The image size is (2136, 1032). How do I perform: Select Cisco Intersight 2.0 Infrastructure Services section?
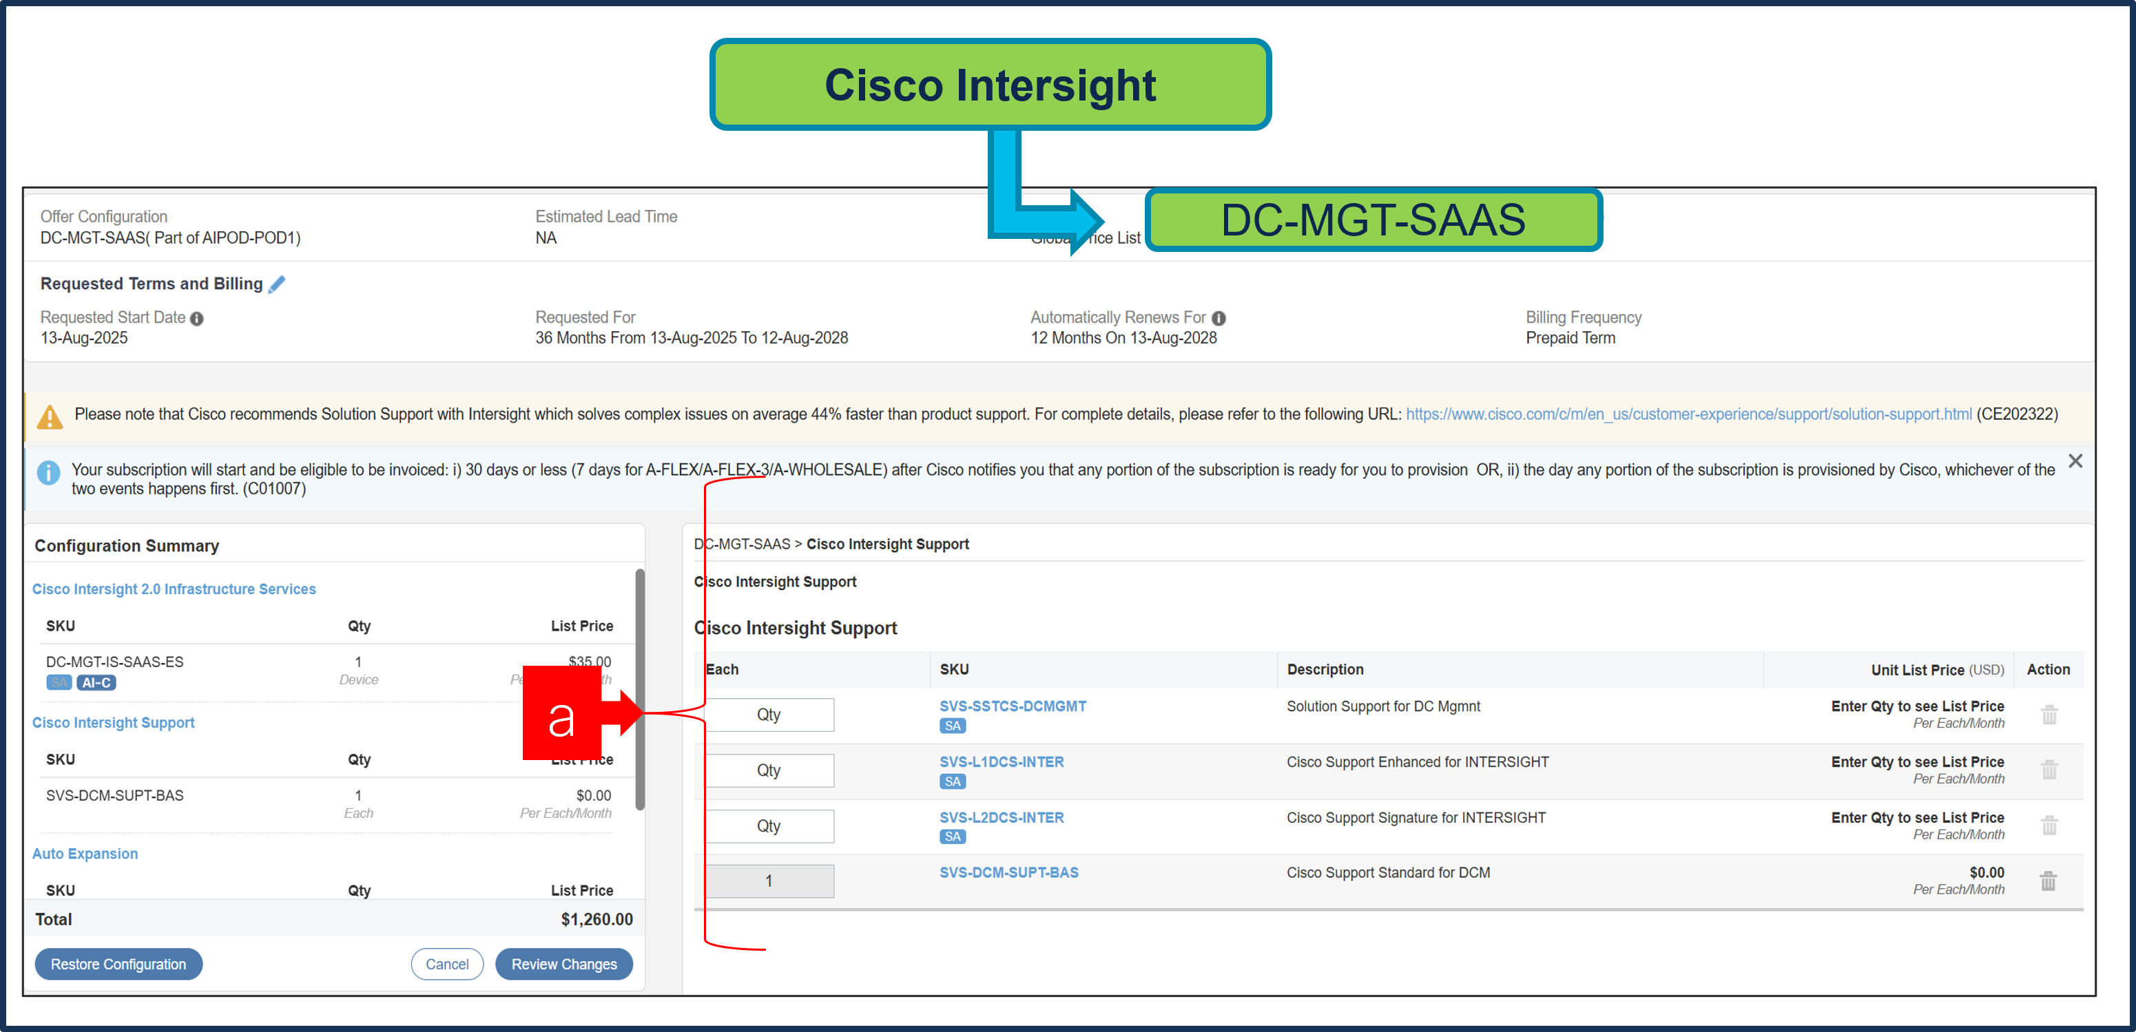click(x=174, y=589)
